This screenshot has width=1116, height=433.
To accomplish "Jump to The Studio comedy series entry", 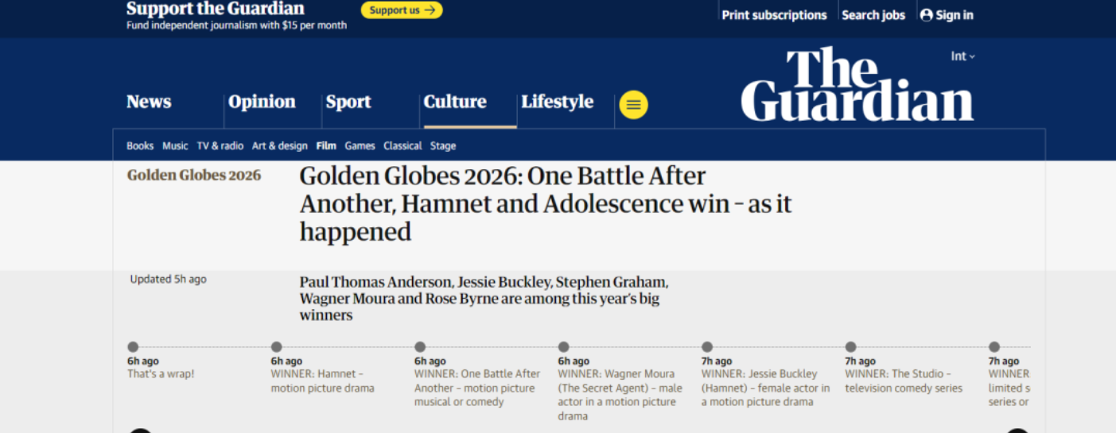I will [x=903, y=381].
